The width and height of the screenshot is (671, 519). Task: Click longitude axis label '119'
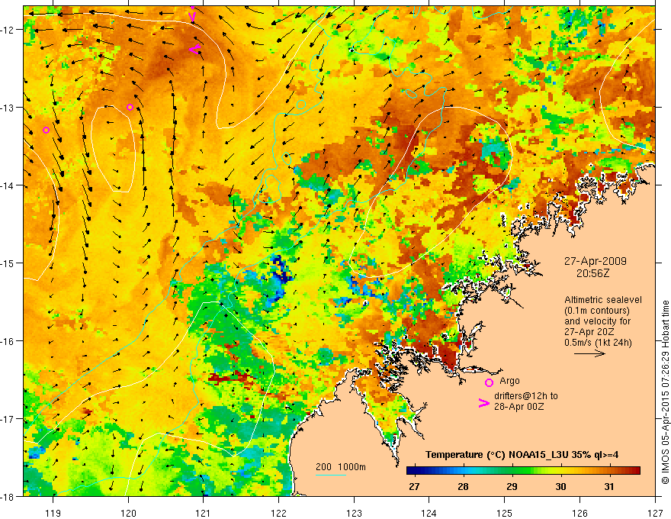tap(53, 514)
